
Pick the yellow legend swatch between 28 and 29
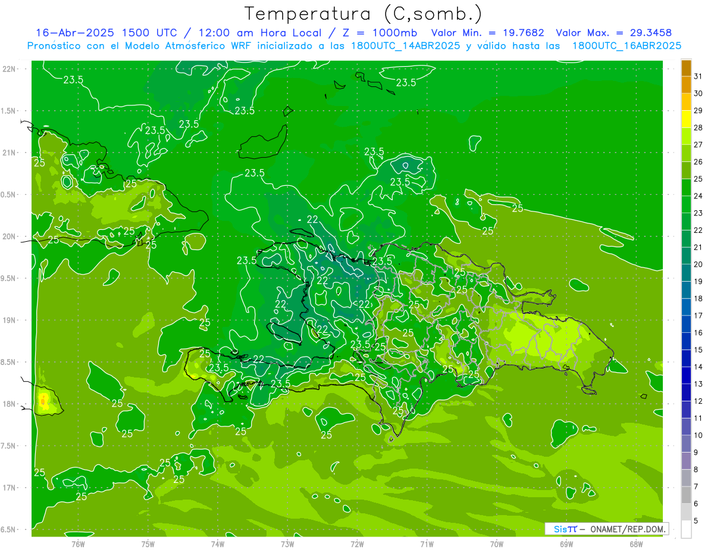pyautogui.click(x=686, y=119)
